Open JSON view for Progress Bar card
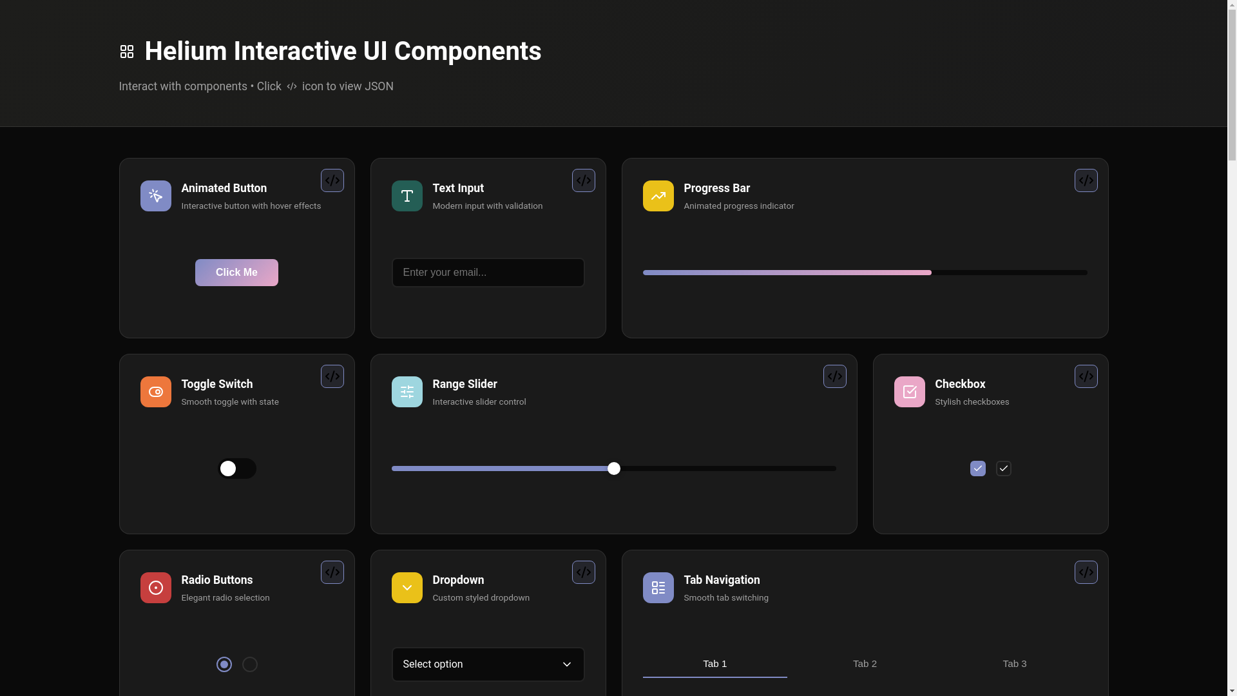1237x696 pixels. pyautogui.click(x=1086, y=180)
